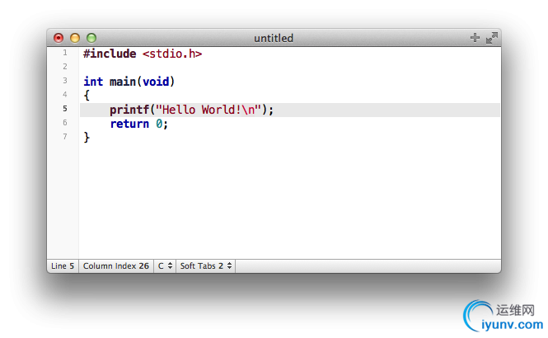Click the Line 5 status indicator
The height and width of the screenshot is (338, 548).
pos(63,266)
